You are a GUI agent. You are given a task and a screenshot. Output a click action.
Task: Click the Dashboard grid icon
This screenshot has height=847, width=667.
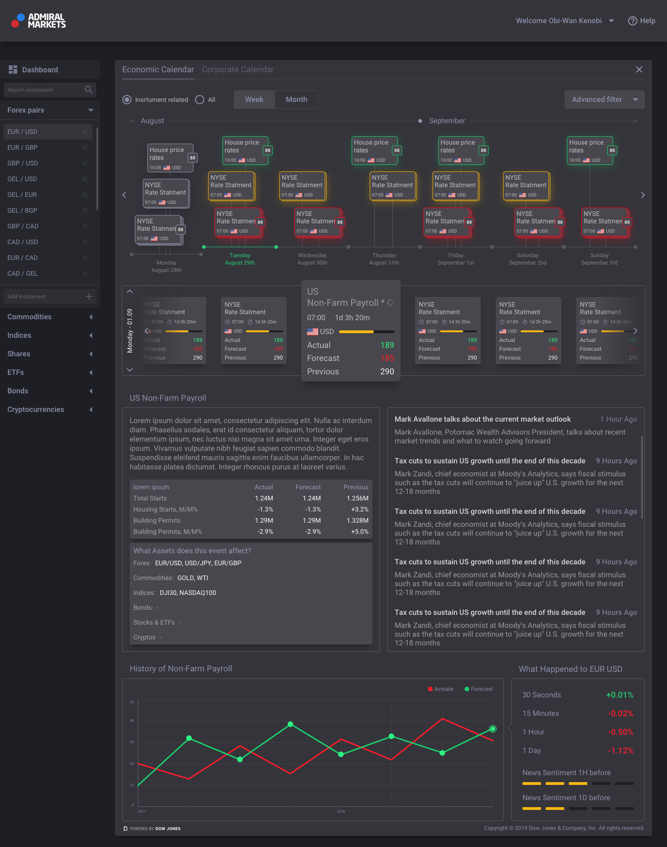(13, 70)
